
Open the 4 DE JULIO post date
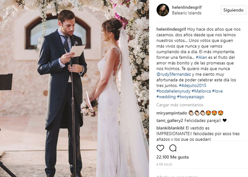tap(164, 164)
